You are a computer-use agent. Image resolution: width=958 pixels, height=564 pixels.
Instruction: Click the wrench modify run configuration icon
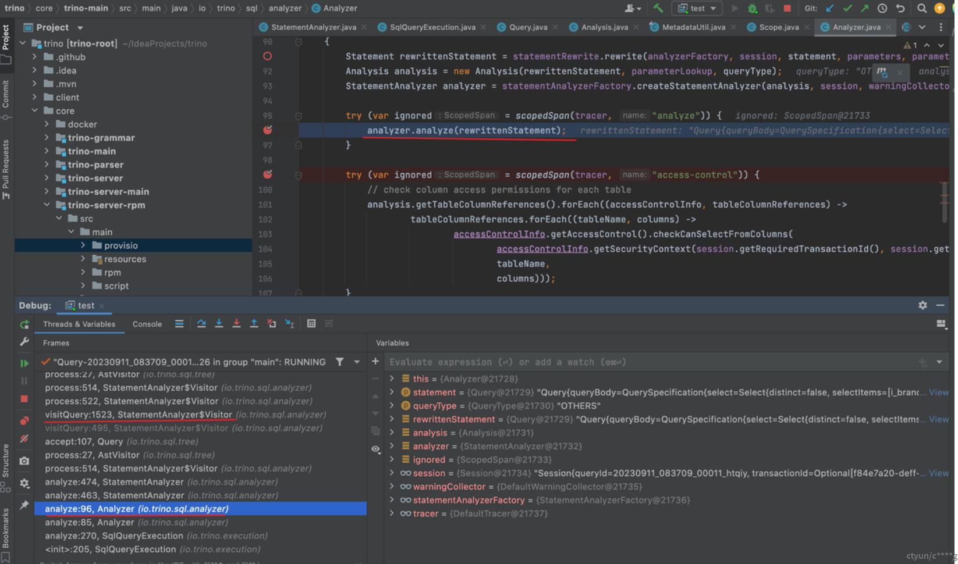pyautogui.click(x=24, y=342)
